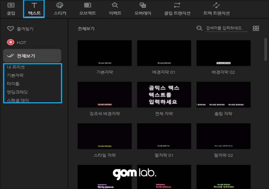The height and width of the screenshot is (189, 269).
Task: Select the 전체 자막 template thumbnail
Action: tap(164, 95)
